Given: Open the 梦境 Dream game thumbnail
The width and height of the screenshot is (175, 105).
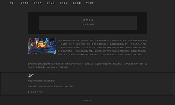Looking at the screenshot, I should [42, 46].
